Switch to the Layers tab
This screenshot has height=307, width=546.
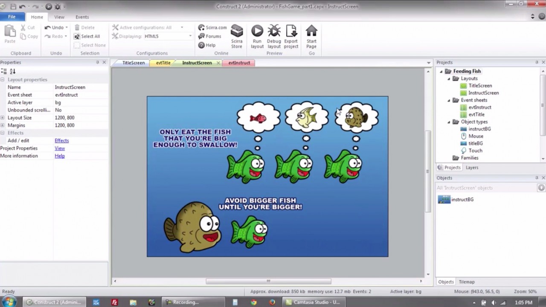coord(472,168)
